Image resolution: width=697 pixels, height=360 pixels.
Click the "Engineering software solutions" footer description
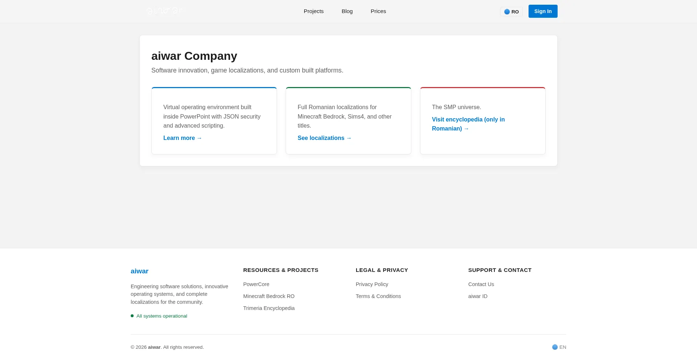point(179,294)
